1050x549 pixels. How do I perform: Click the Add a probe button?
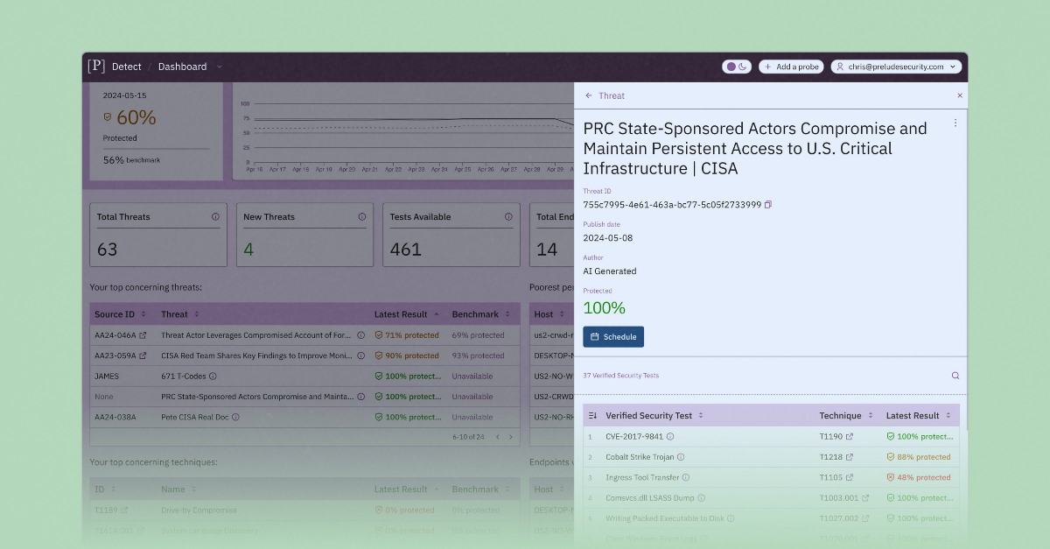[791, 67]
